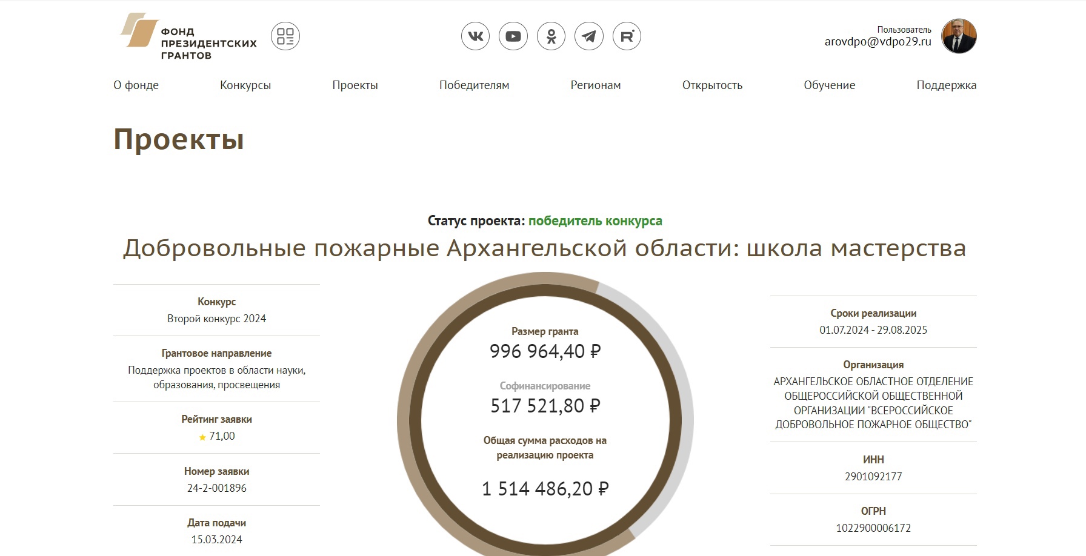Click the total expenses 1 514 486,20 ₽
Viewport: 1086px width, 556px height.
[545, 489]
